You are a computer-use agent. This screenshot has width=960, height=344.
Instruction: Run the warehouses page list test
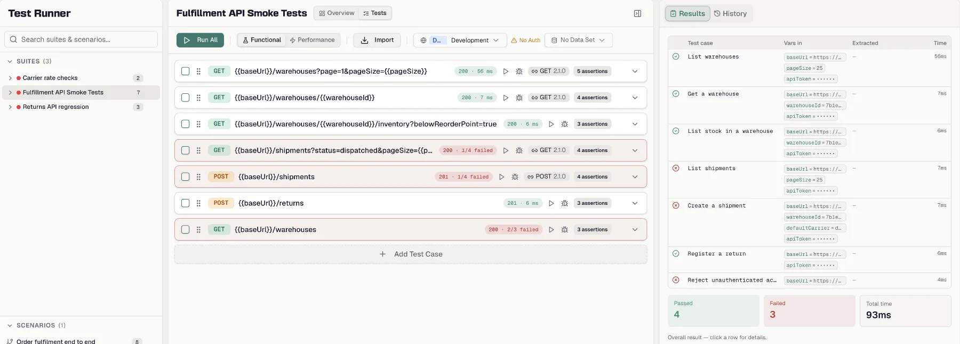[506, 71]
